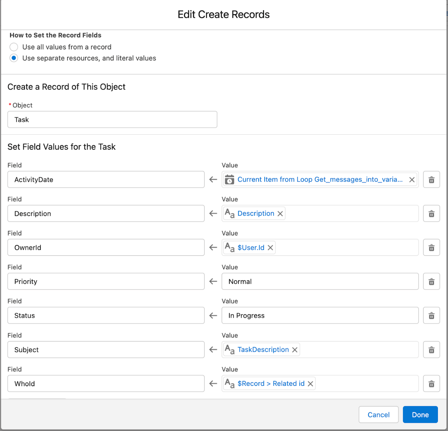Click 'Set Field Values for the Task' heading
The height and width of the screenshot is (431, 448).
[x=62, y=147]
